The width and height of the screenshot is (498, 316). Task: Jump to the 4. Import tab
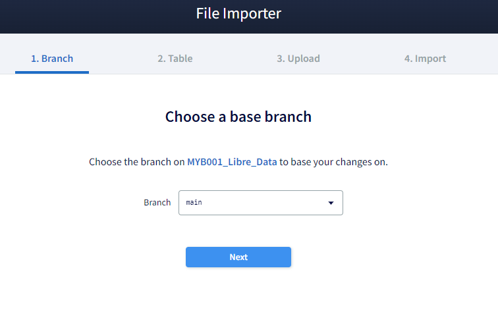425,59
